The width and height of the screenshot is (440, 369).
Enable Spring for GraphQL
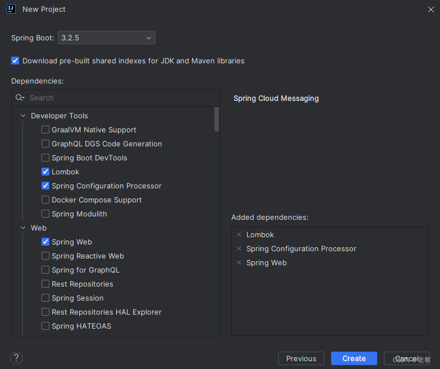coord(45,270)
